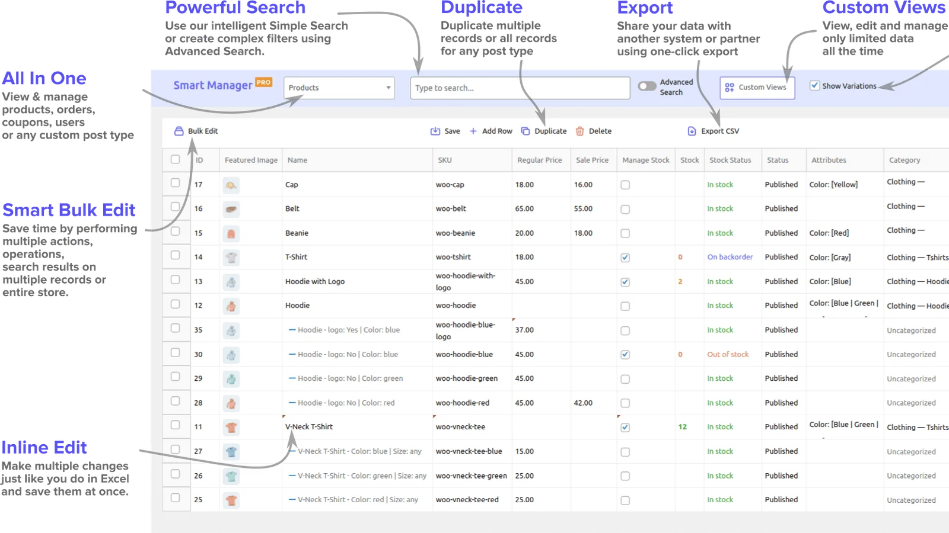Open the Belt product featured image
Screen dimensions: 949x533
click(x=231, y=209)
